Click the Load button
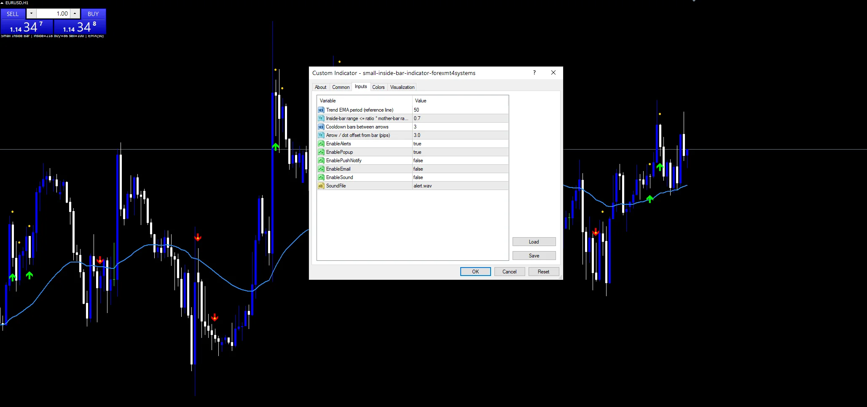The width and height of the screenshot is (867, 407). click(x=534, y=242)
